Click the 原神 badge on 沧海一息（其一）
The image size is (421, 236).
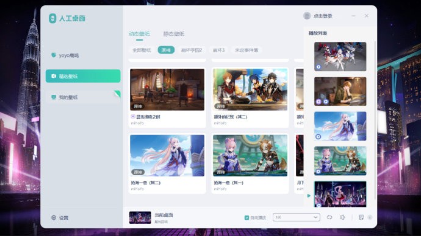point(221,172)
